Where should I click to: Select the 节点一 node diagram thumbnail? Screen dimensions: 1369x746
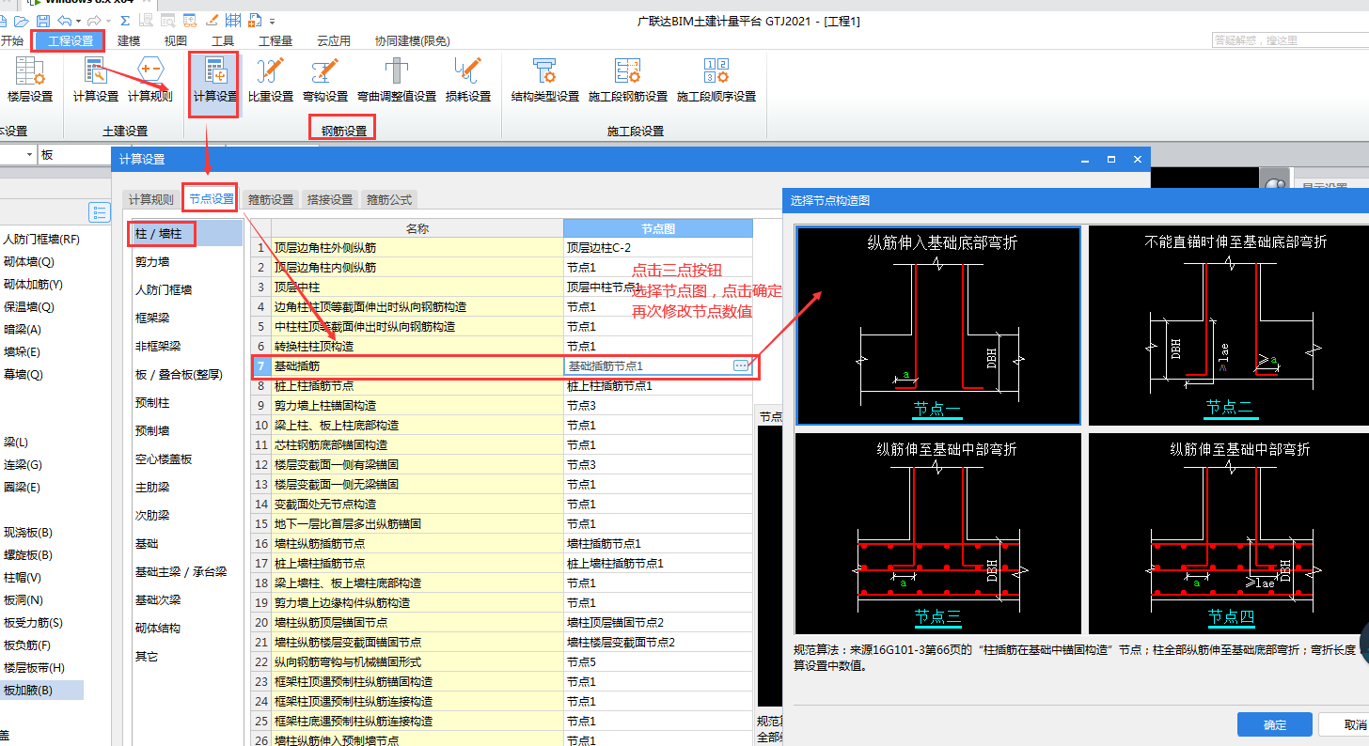[x=937, y=326]
